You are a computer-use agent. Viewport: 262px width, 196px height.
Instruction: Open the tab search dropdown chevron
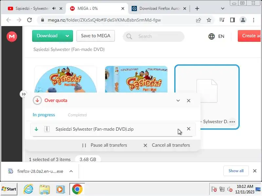tap(223, 8)
